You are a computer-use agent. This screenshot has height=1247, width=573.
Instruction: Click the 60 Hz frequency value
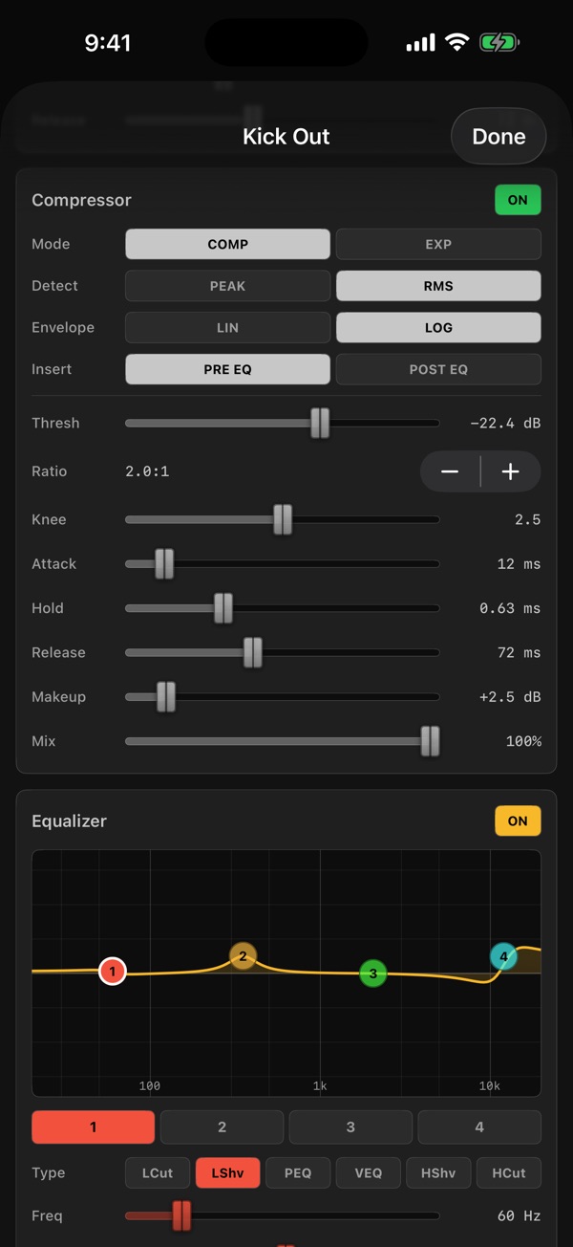[x=519, y=1216]
